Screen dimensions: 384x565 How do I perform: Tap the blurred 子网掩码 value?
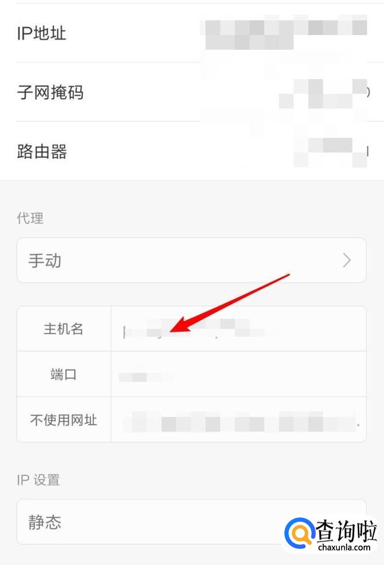click(x=323, y=93)
